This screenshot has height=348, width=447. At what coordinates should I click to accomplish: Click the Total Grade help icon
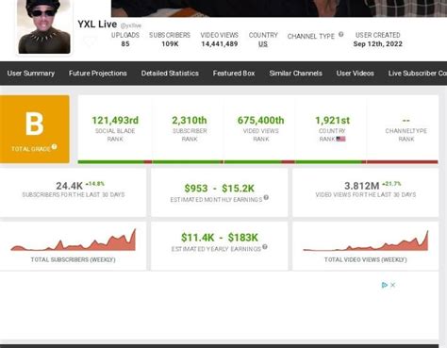point(55,146)
